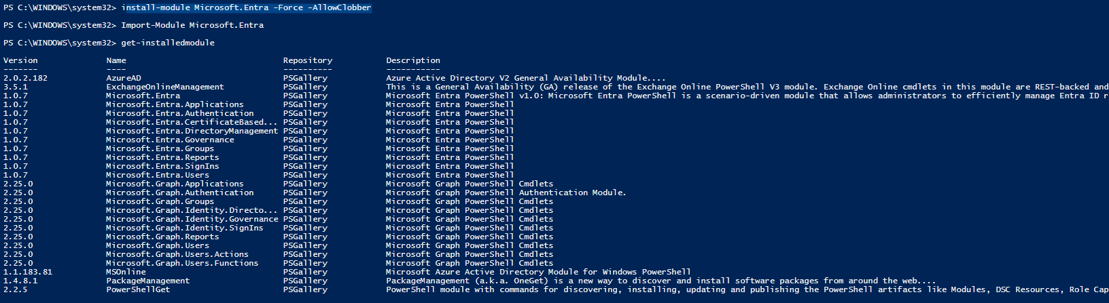Screen dimensions: 1109x303
Task: Click version number 1.1.183.81
Action: 28,272
